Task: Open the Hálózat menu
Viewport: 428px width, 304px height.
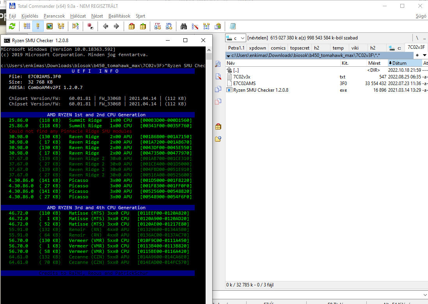Action: coord(78,16)
